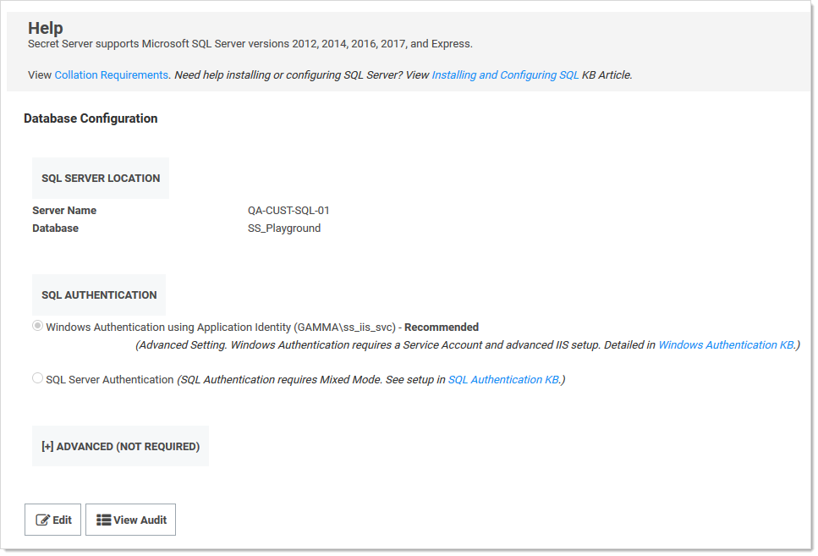Select the SQL Server Authentication radio button
This screenshot has width=818, height=556.
(38, 379)
